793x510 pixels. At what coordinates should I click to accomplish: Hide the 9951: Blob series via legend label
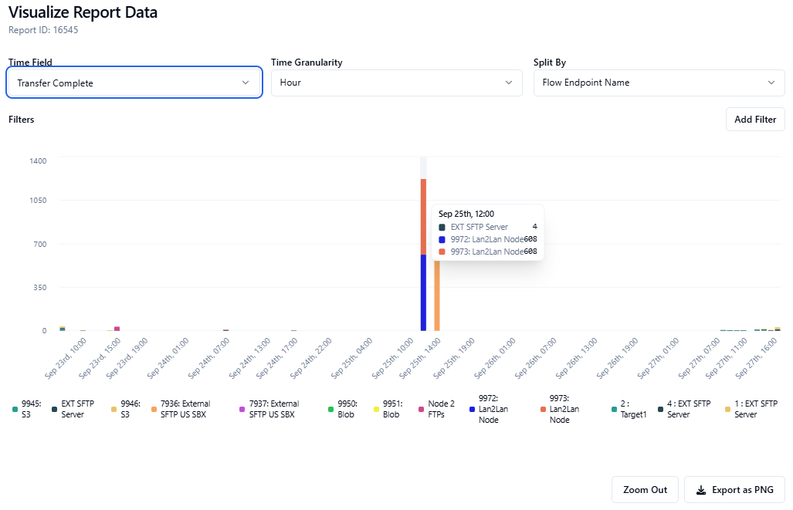point(391,409)
